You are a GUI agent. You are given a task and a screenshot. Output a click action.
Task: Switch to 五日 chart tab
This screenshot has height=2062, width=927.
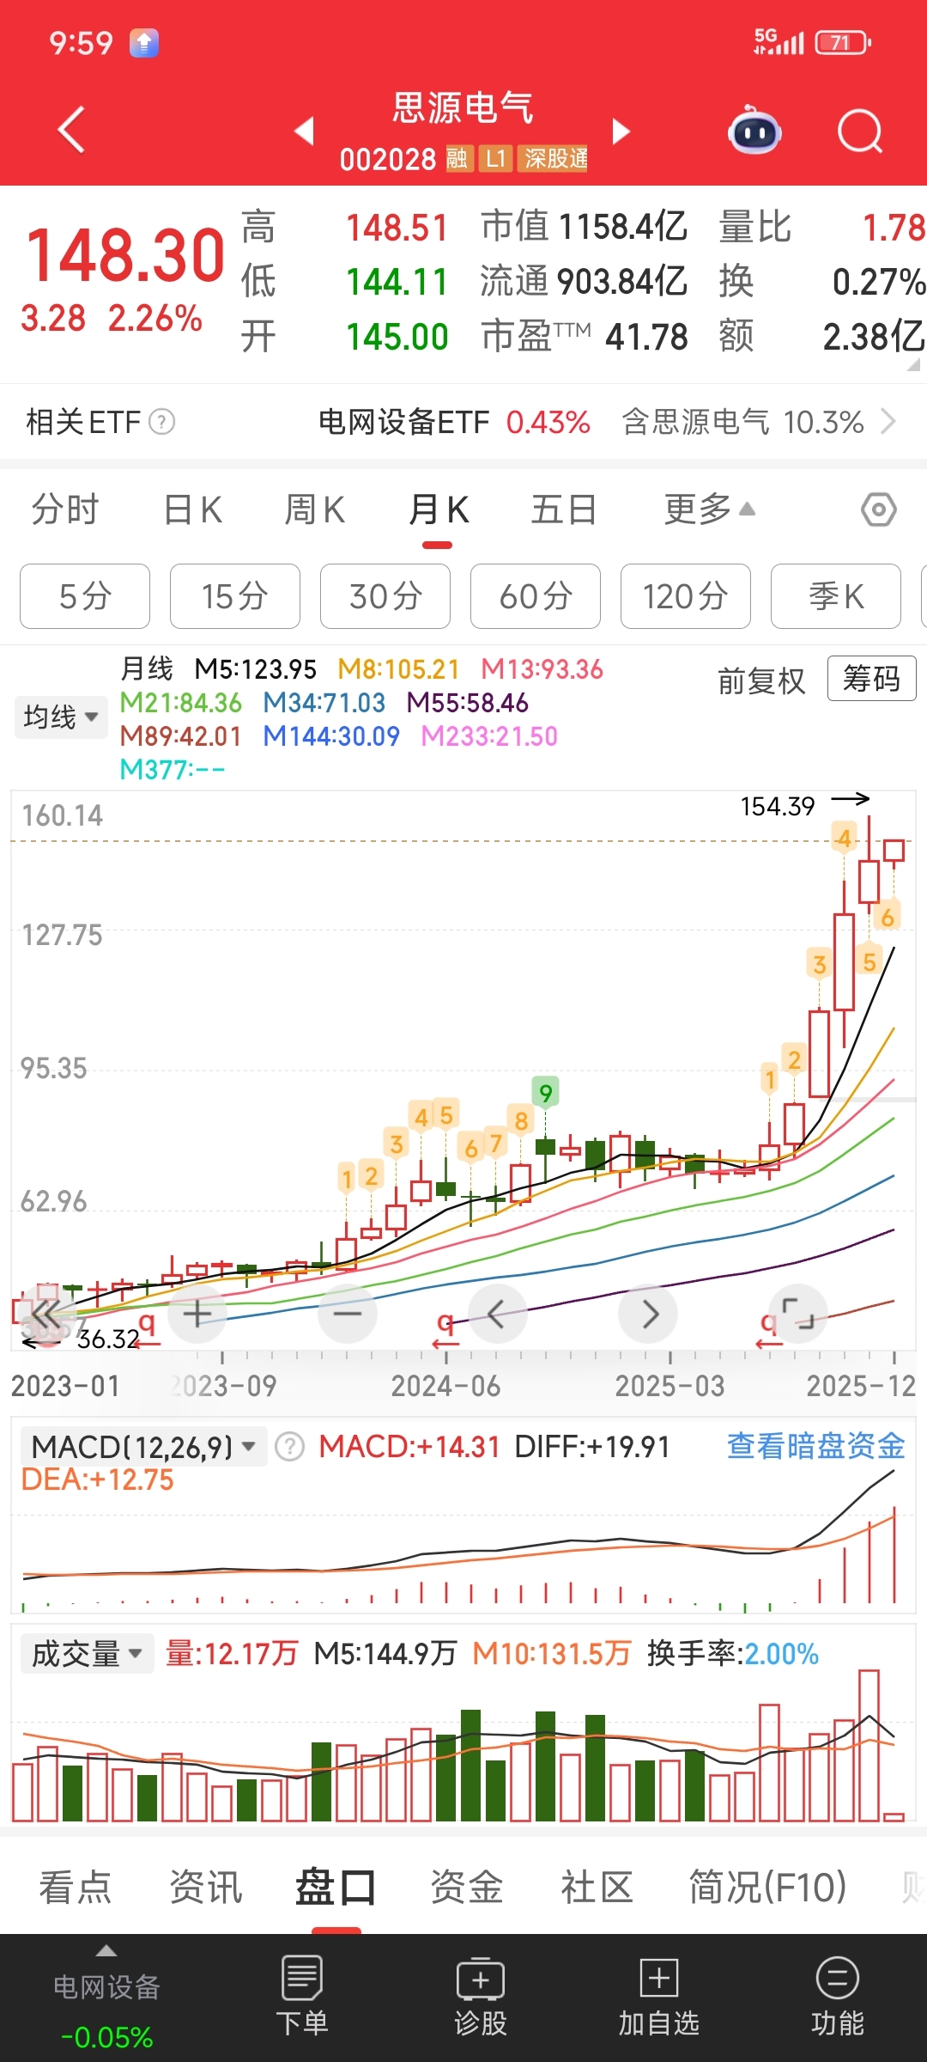point(564,509)
